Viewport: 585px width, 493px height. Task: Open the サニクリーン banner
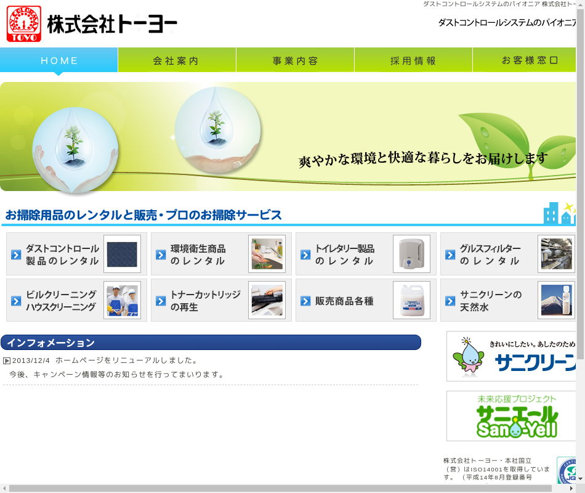click(511, 356)
